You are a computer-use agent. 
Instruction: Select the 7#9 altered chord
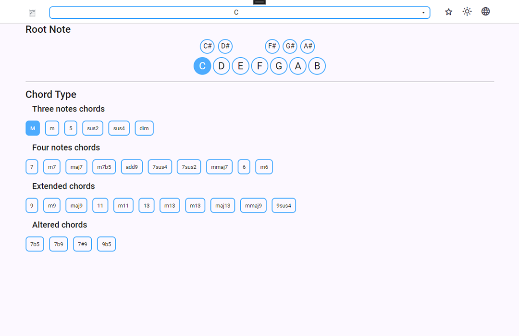pyautogui.click(x=82, y=244)
